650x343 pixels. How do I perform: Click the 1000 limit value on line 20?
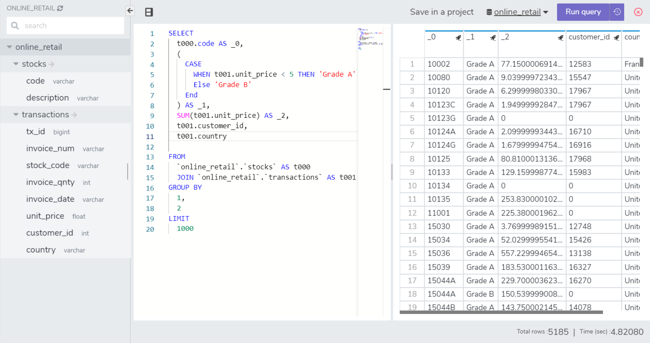pos(185,228)
